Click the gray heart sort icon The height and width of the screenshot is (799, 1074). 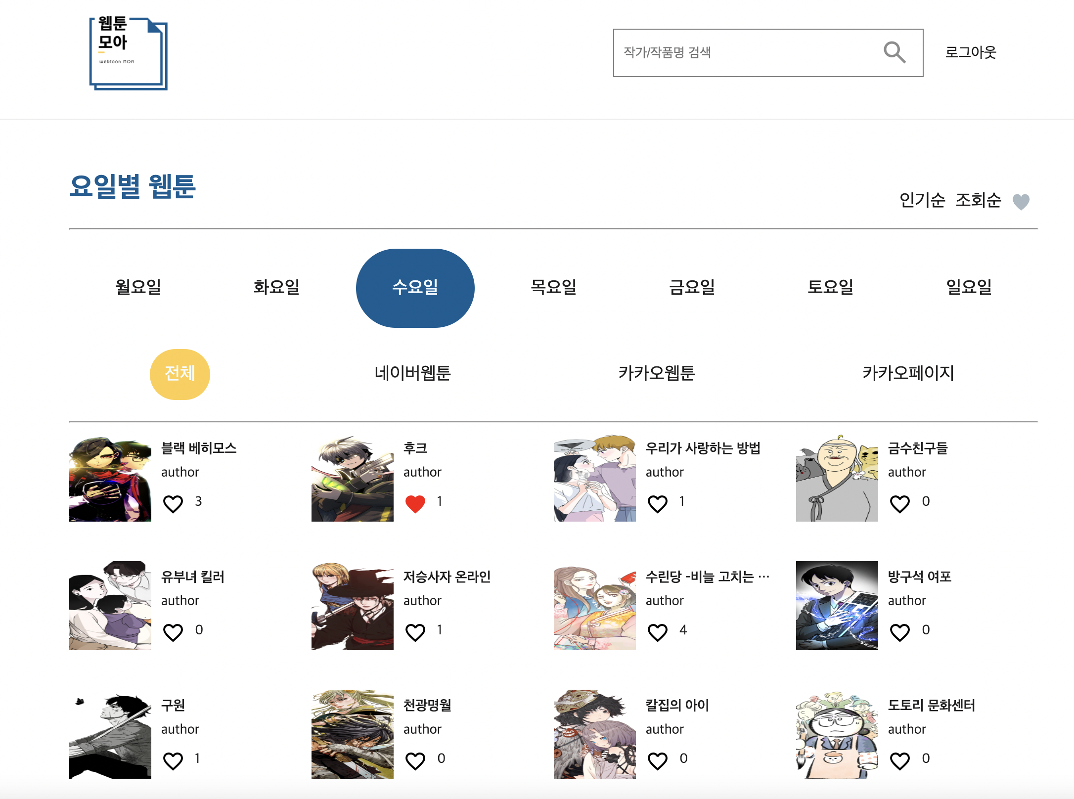1021,201
